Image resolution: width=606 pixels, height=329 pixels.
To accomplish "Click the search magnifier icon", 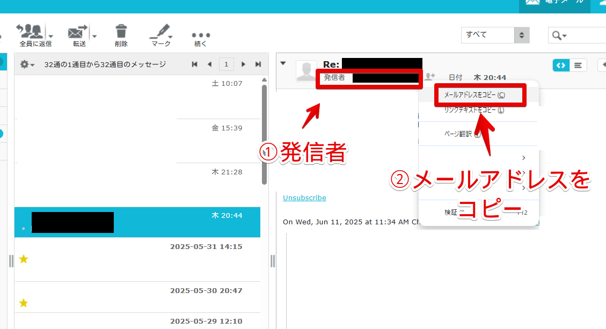I will 557,35.
